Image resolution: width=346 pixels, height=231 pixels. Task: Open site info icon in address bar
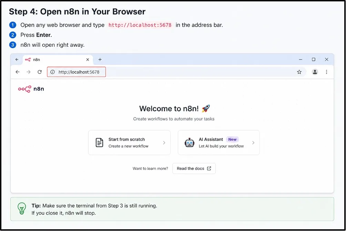coord(52,72)
